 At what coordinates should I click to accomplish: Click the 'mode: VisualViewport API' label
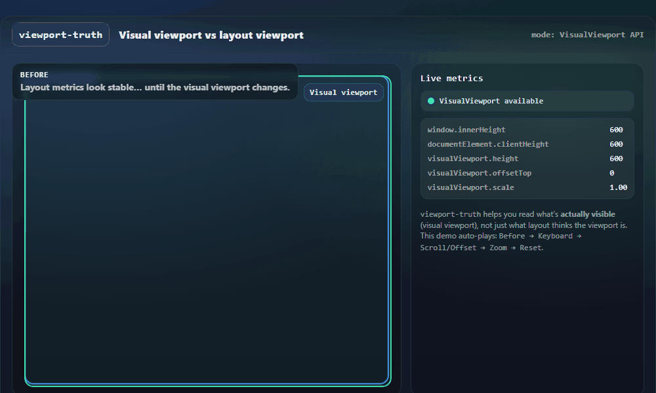pos(587,35)
